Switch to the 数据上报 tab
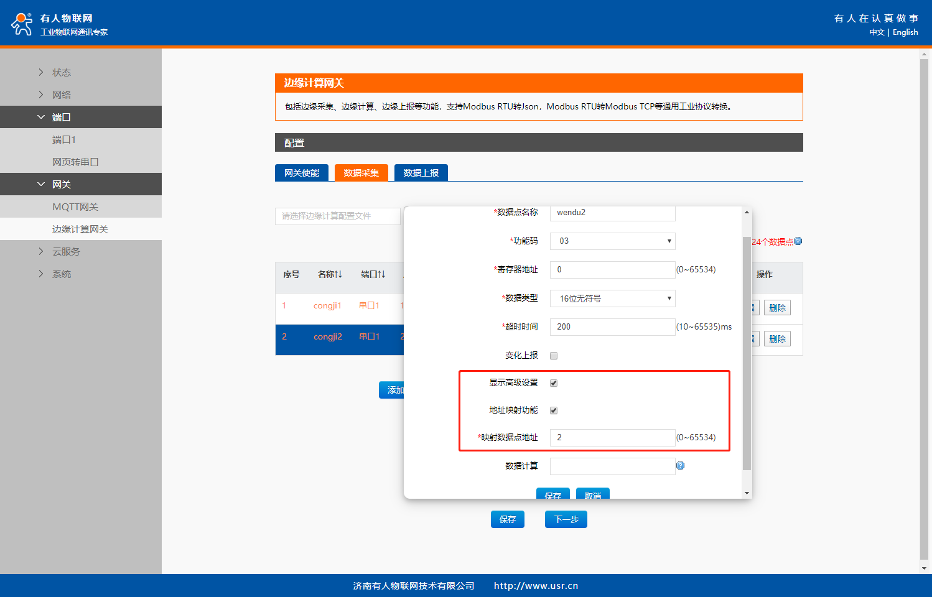The image size is (932, 597). click(421, 173)
